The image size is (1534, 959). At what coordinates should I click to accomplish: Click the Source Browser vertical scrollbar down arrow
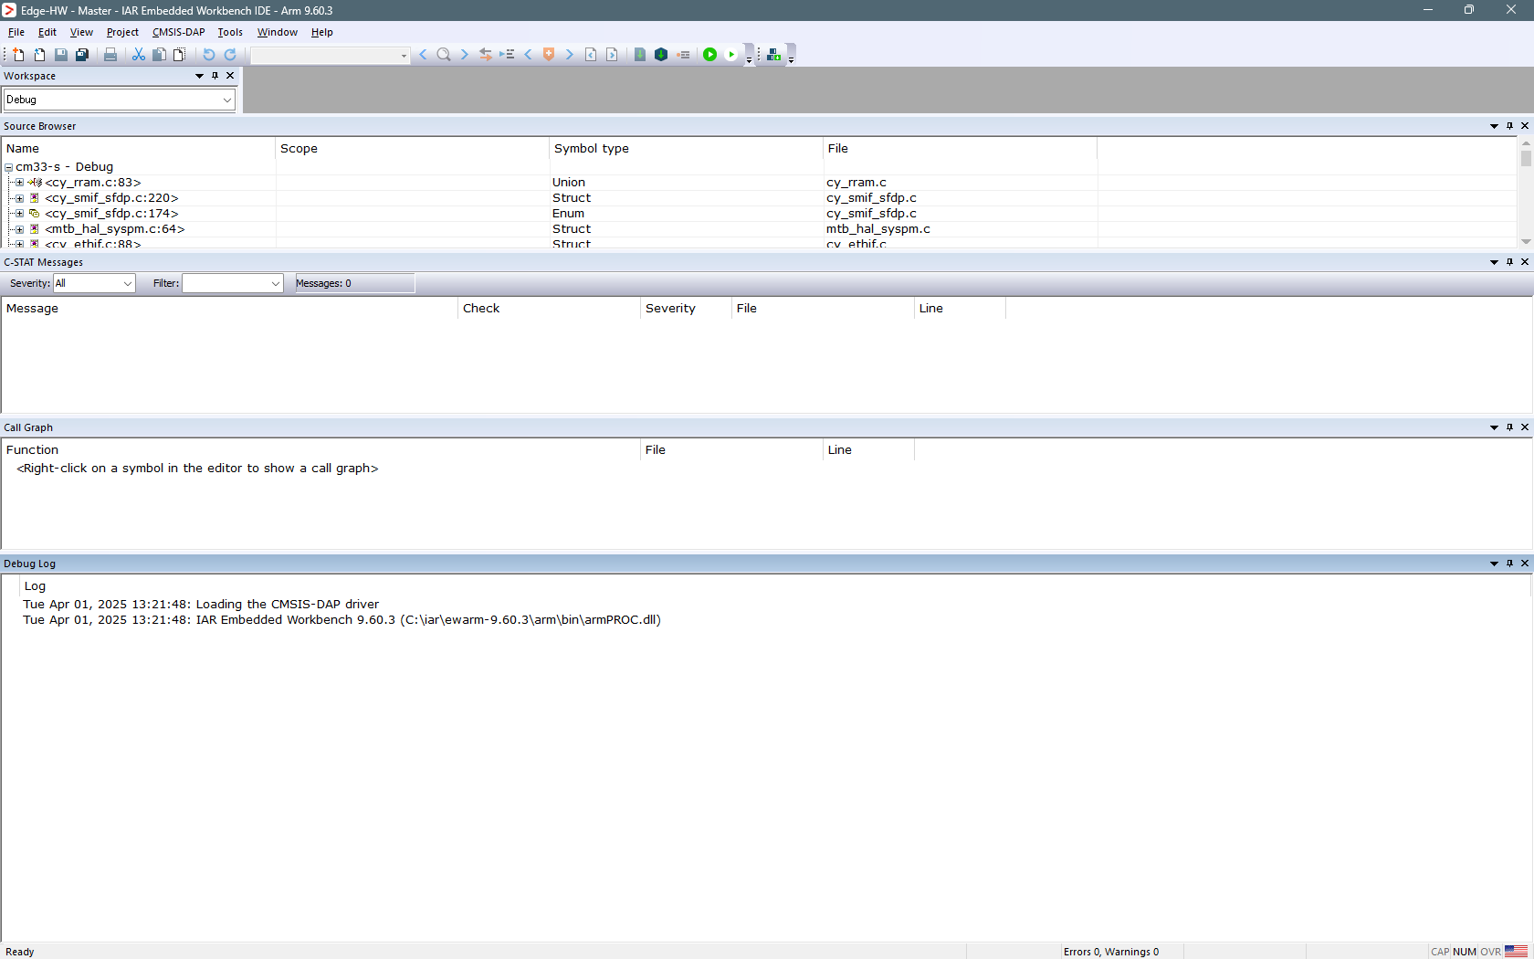1525,241
